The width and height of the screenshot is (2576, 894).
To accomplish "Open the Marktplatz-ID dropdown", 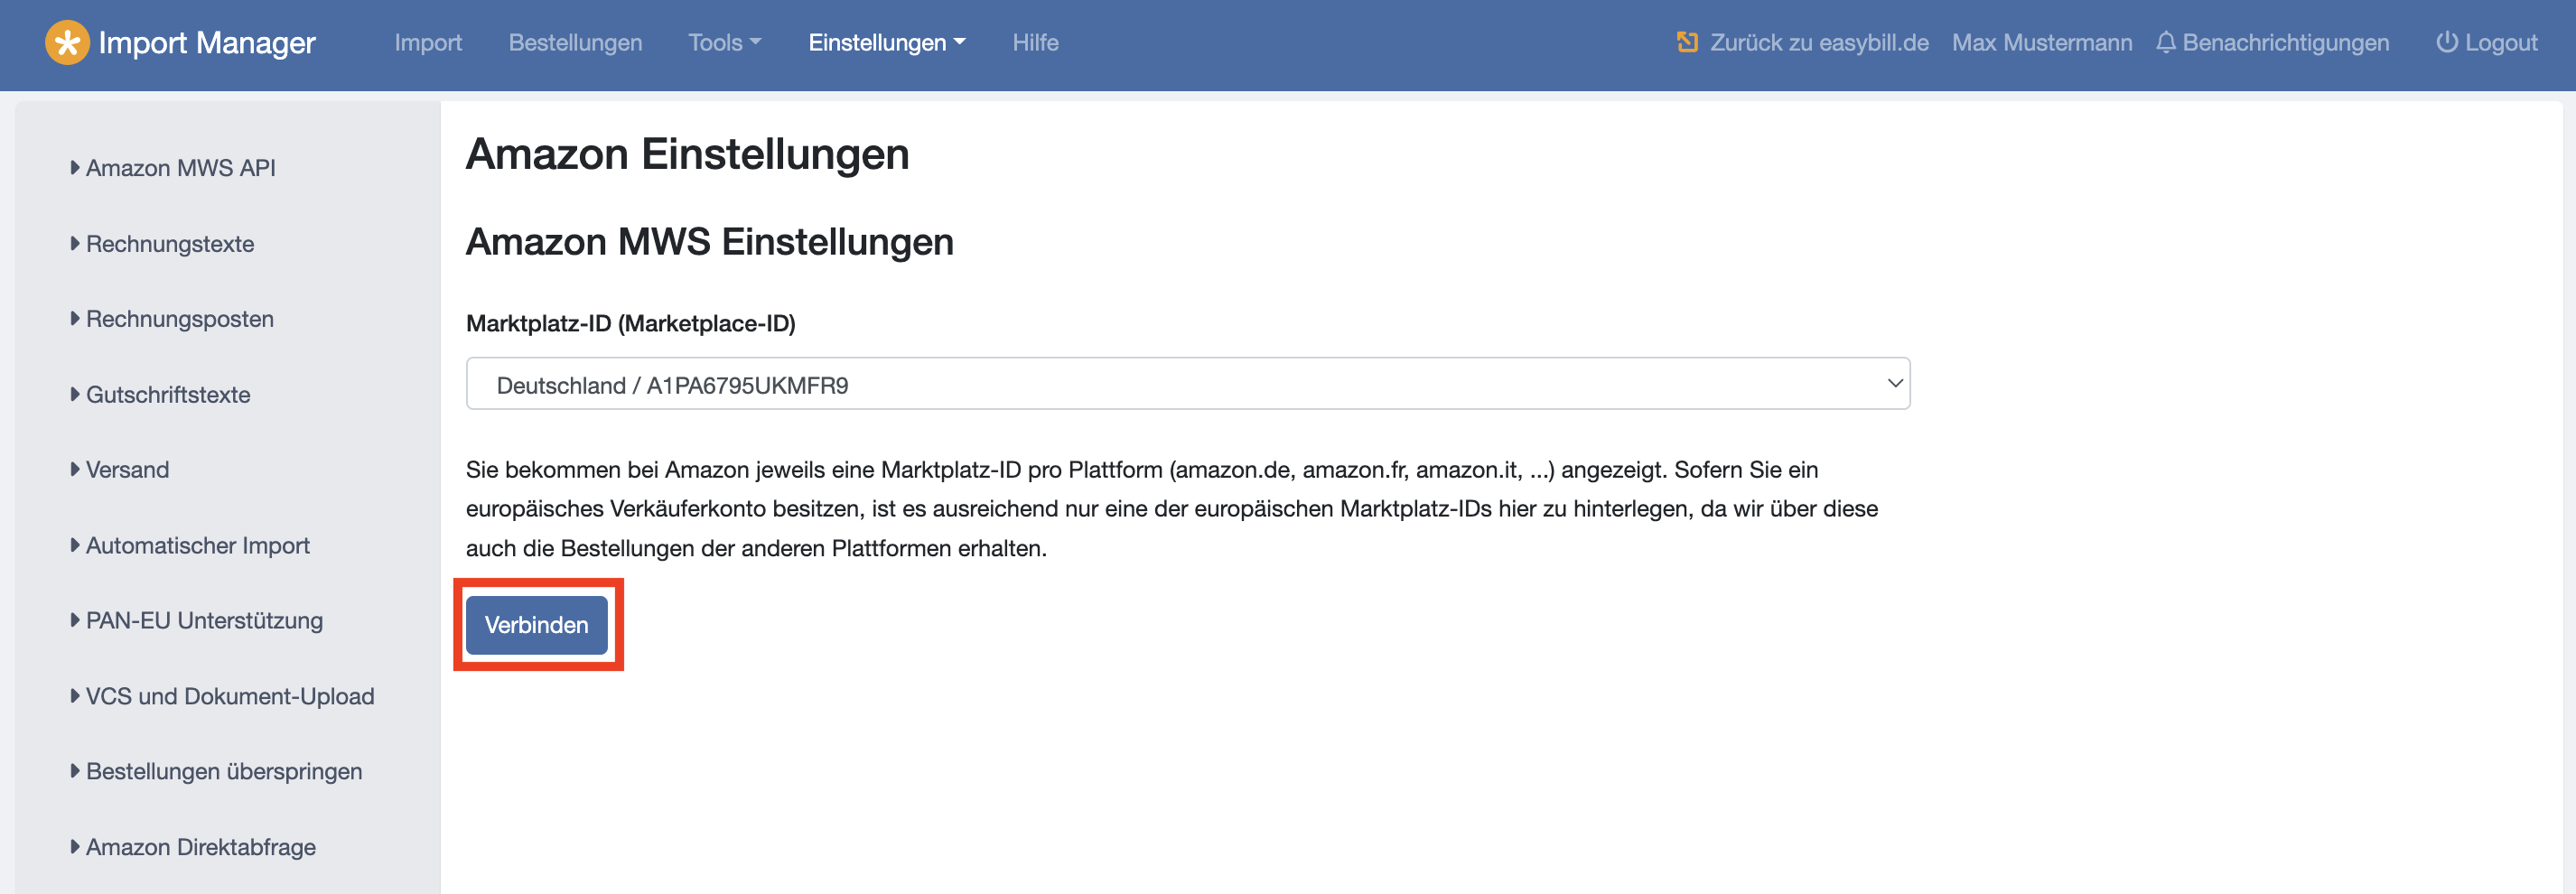I will tap(1187, 384).
